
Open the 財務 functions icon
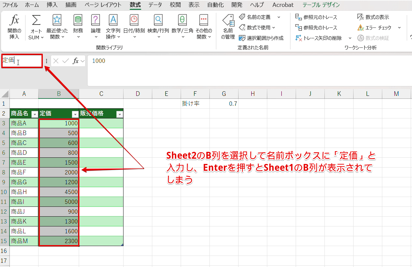(x=78, y=20)
